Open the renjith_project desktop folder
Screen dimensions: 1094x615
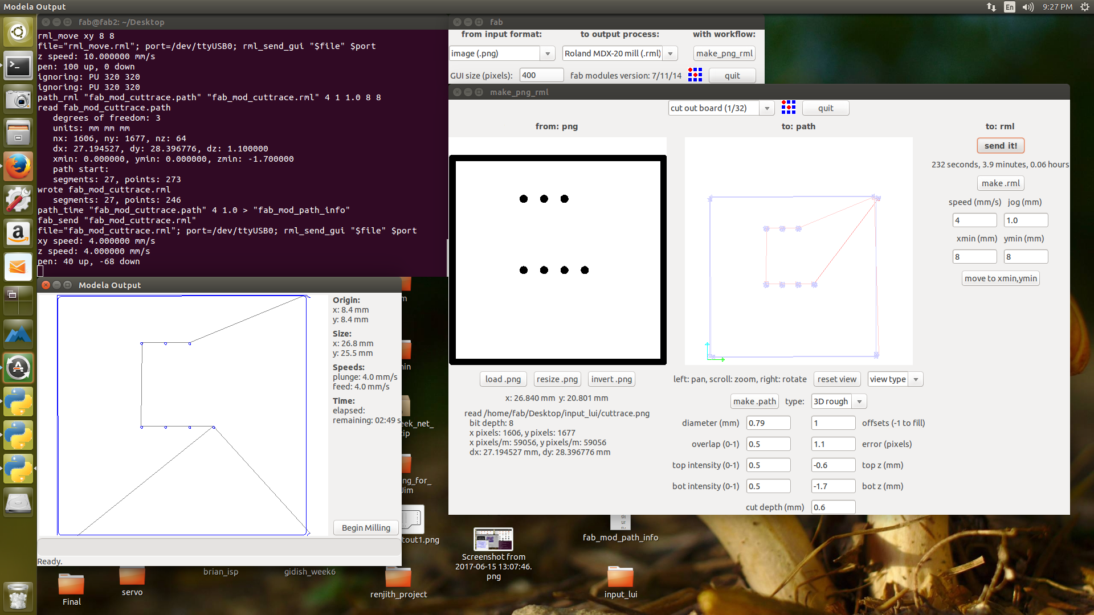(398, 583)
